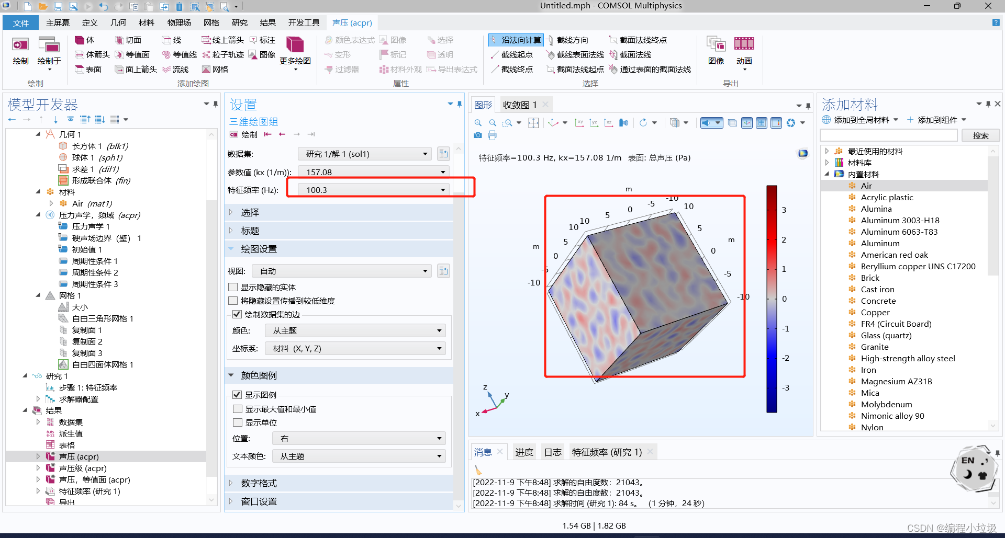This screenshot has width=1005, height=538.
Task: Enable 显示隐藏的实体 checkbox
Action: pyautogui.click(x=233, y=287)
